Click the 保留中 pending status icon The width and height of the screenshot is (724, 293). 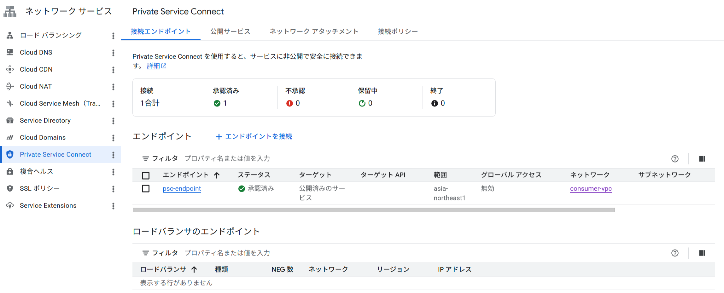point(362,103)
